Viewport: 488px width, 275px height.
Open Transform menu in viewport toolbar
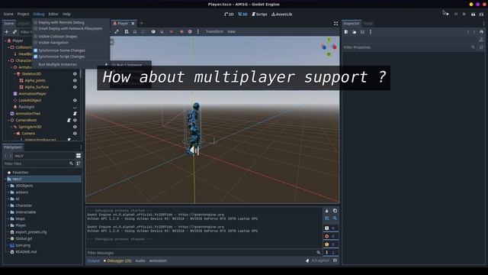click(214, 31)
